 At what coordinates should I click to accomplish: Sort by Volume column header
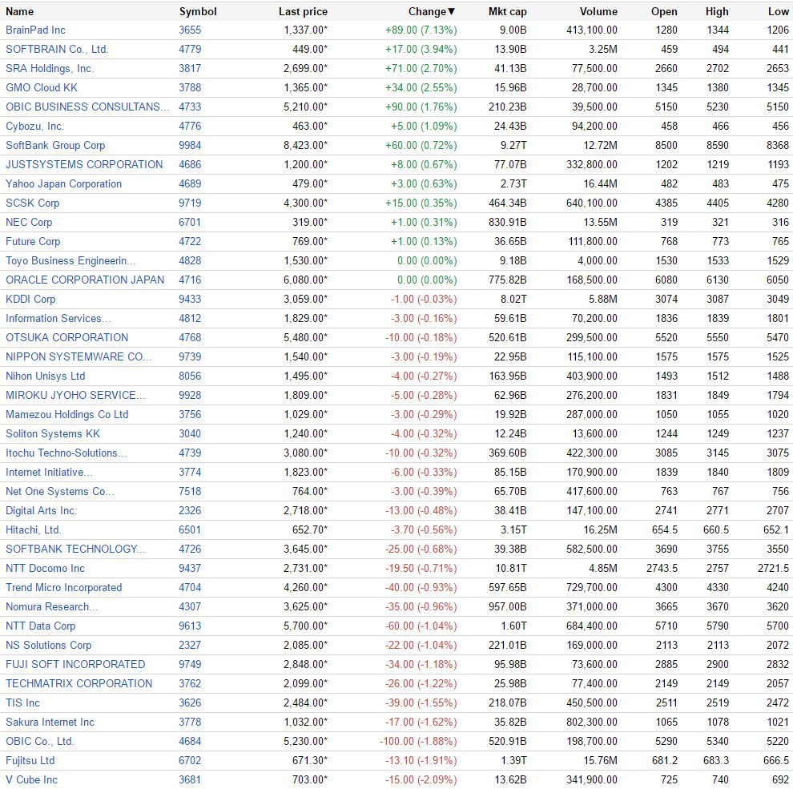[598, 11]
